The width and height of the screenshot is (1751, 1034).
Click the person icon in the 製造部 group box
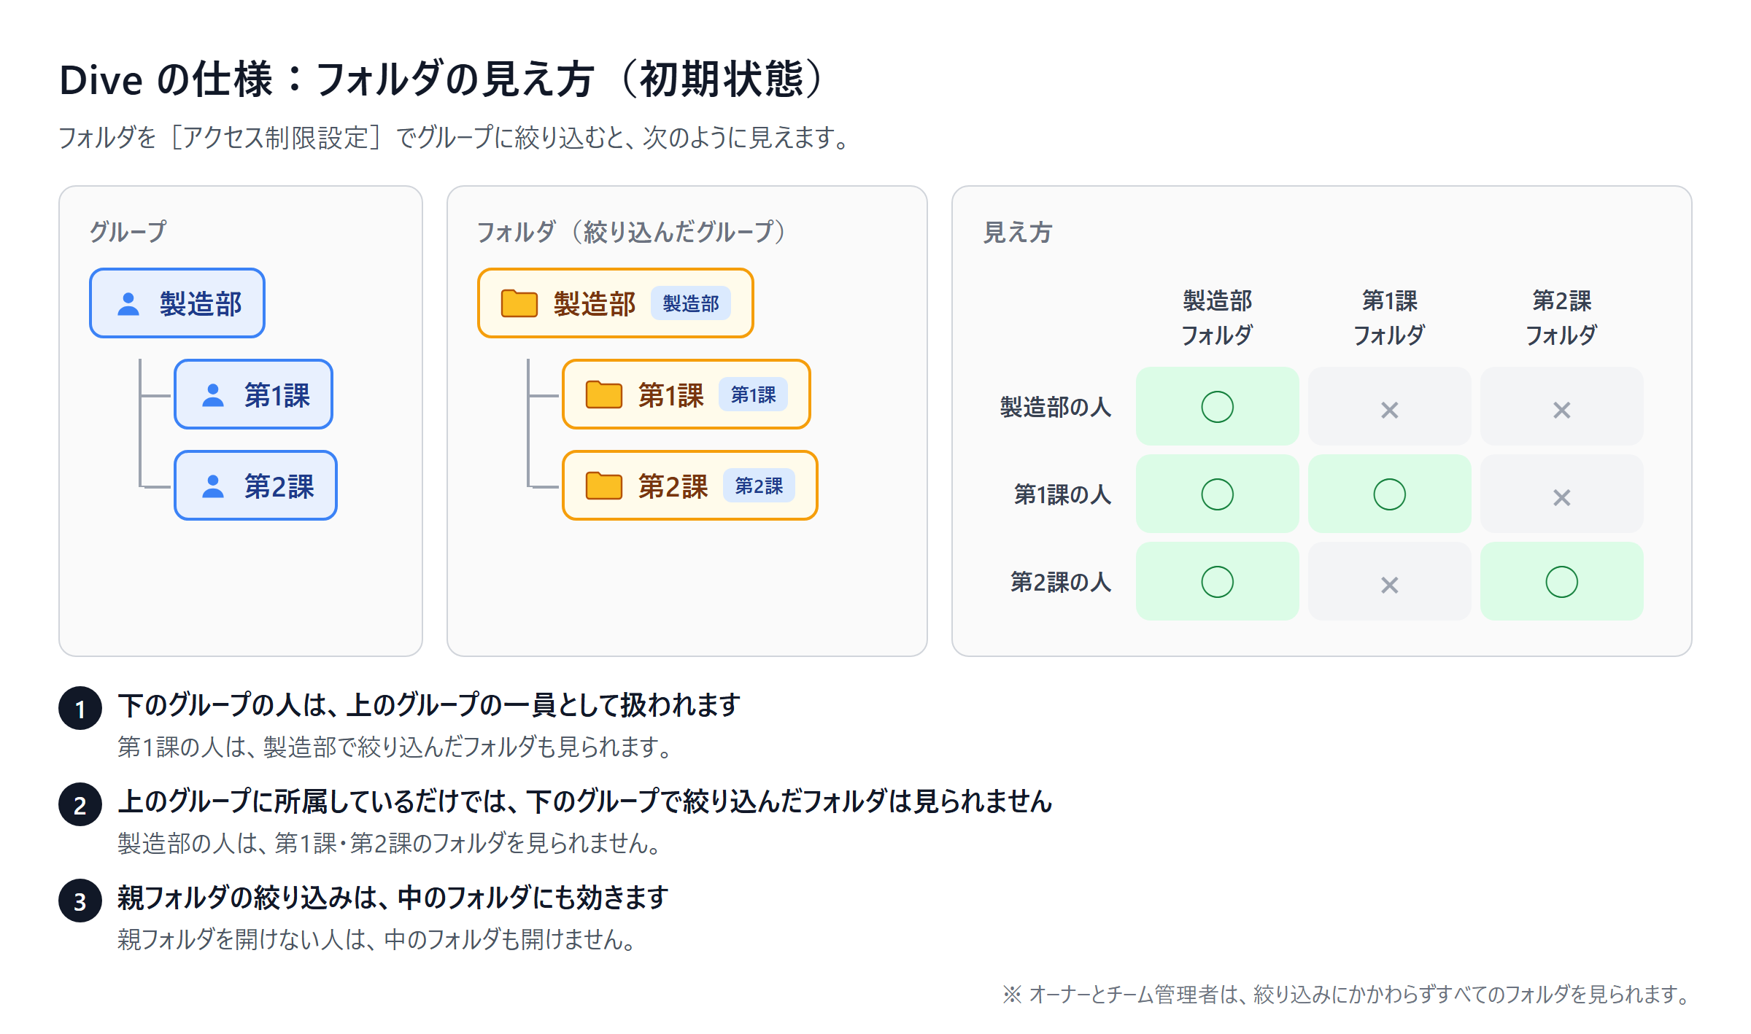pyautogui.click(x=128, y=304)
